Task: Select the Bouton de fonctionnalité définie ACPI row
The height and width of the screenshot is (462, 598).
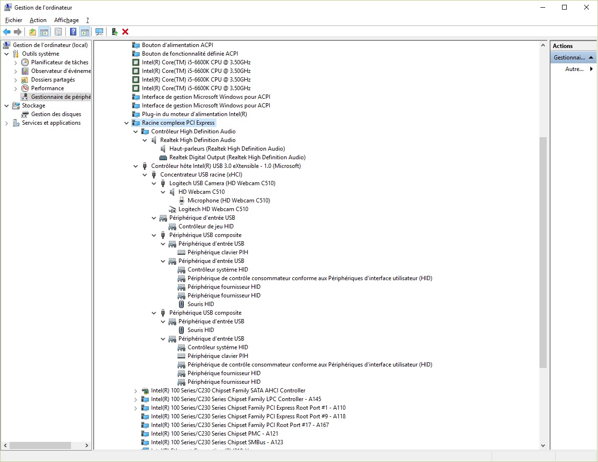Action: pyautogui.click(x=190, y=54)
